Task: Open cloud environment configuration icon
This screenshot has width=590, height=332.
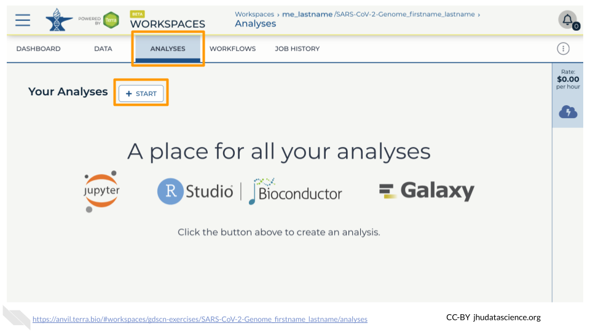Action: [568, 112]
